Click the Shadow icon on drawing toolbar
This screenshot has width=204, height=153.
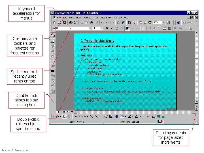(x=158, y=116)
